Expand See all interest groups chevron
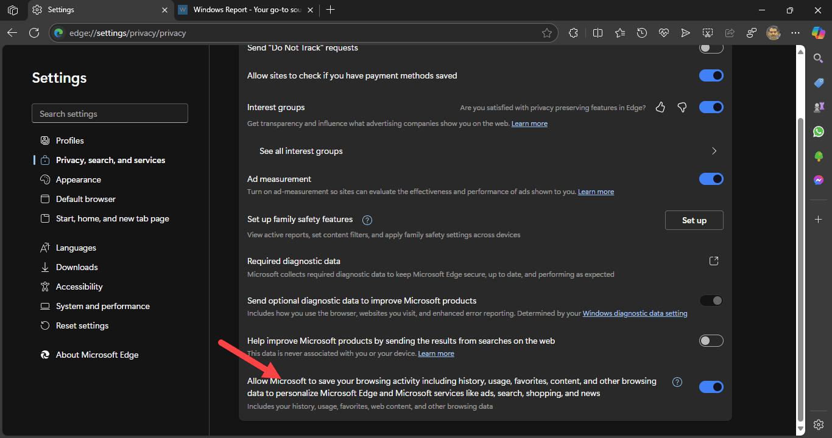The image size is (832, 438). click(x=714, y=151)
